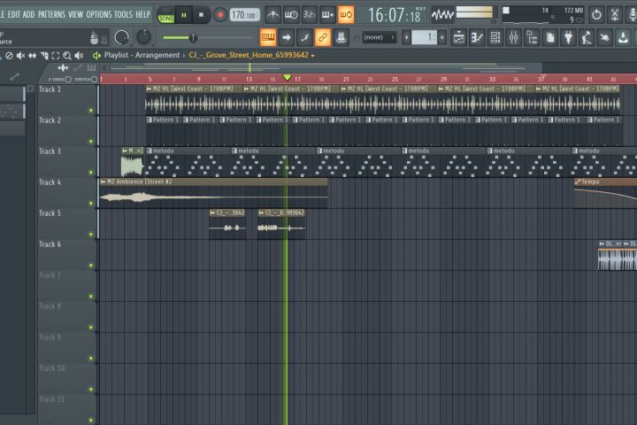Image resolution: width=637 pixels, height=425 pixels.
Task: Open the TOOLS menu
Action: 123,15
